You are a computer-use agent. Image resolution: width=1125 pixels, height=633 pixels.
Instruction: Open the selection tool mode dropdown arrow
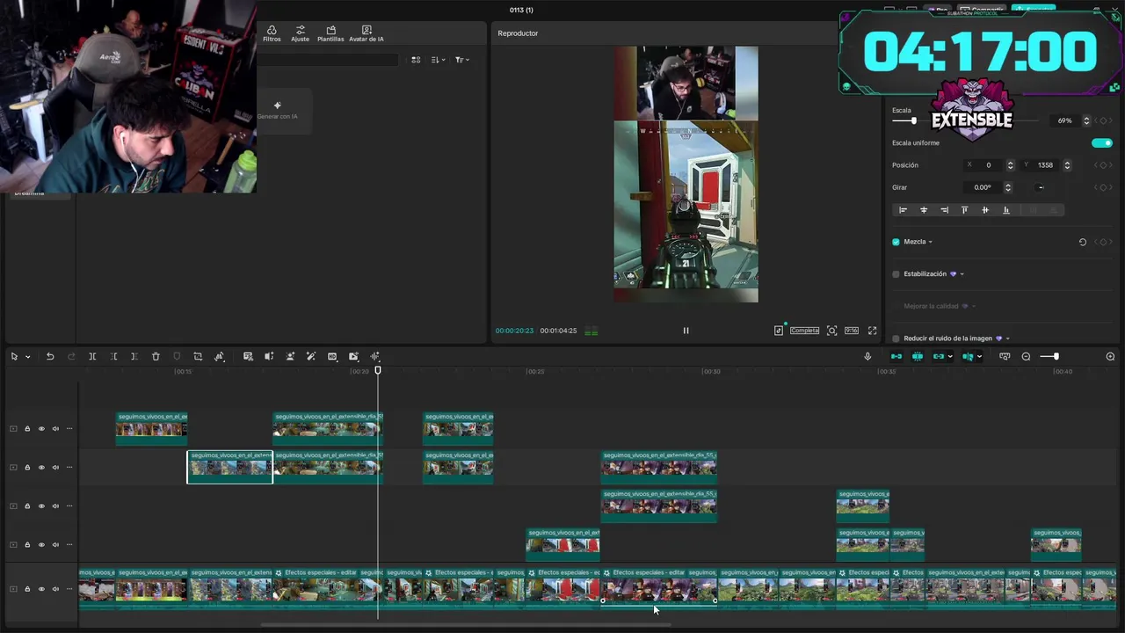click(28, 357)
